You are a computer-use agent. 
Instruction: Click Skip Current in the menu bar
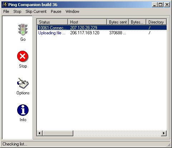(36, 11)
